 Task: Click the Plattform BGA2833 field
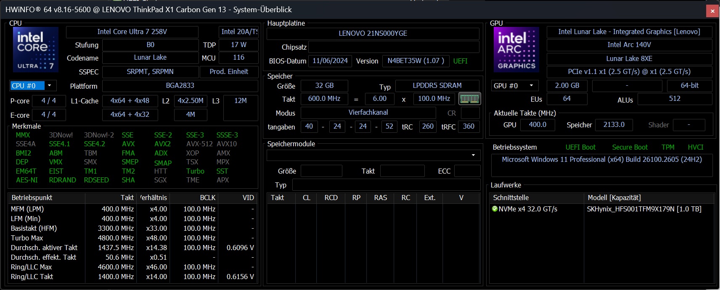click(x=180, y=86)
